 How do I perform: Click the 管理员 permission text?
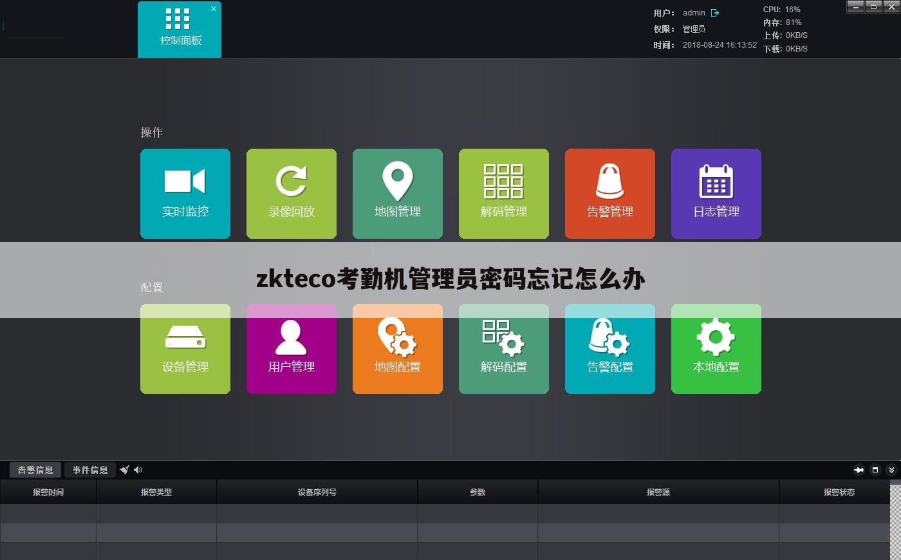point(694,29)
